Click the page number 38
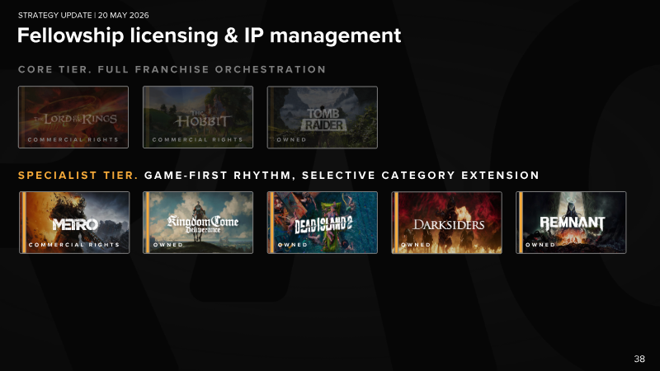The image size is (660, 371). 639,359
